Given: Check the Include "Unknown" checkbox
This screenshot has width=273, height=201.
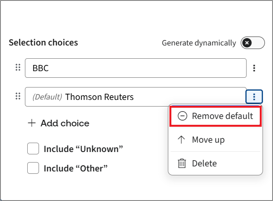Looking at the screenshot, I should coord(33,149).
